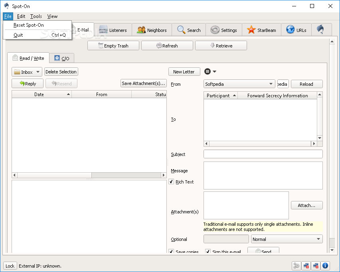
Task: Sort messages by the Date column header
Action: tap(42, 94)
